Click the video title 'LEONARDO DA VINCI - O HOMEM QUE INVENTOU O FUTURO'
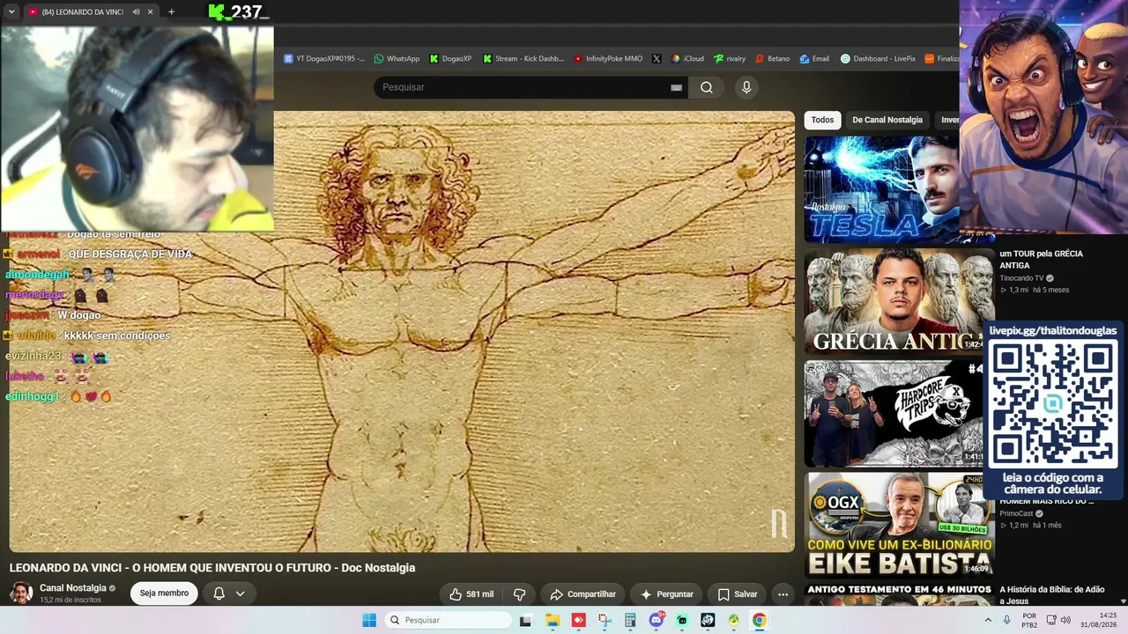This screenshot has width=1128, height=634. [x=212, y=568]
